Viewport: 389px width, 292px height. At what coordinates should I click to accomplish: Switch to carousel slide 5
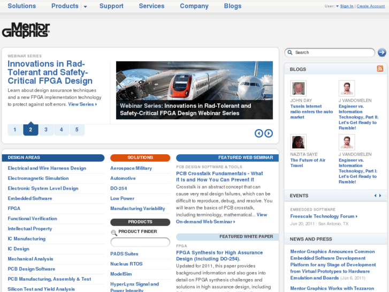click(x=77, y=130)
